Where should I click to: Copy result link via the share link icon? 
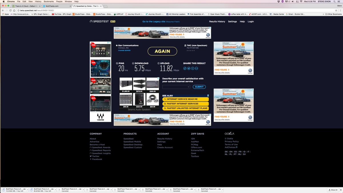pos(185,68)
